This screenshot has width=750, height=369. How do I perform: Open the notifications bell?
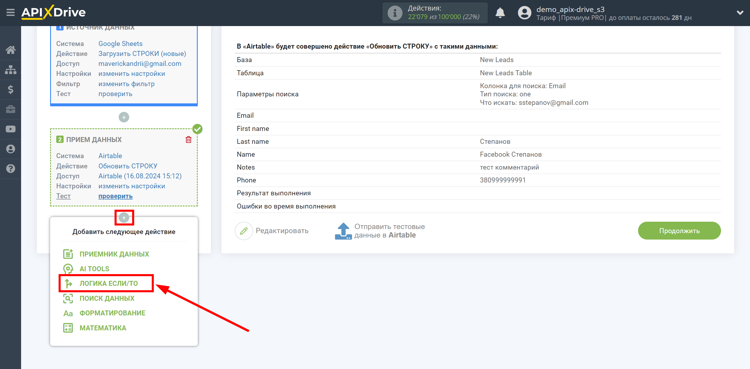click(x=500, y=13)
